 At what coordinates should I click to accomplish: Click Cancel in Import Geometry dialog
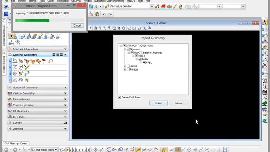click(x=178, y=103)
